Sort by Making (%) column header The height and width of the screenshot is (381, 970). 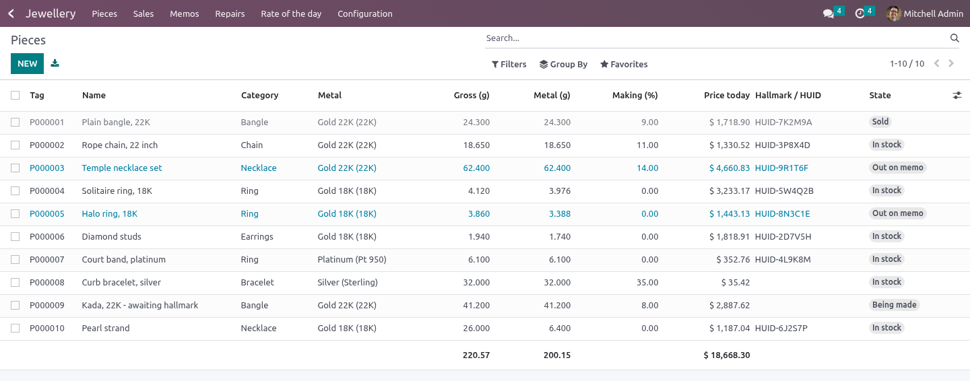[x=635, y=96]
